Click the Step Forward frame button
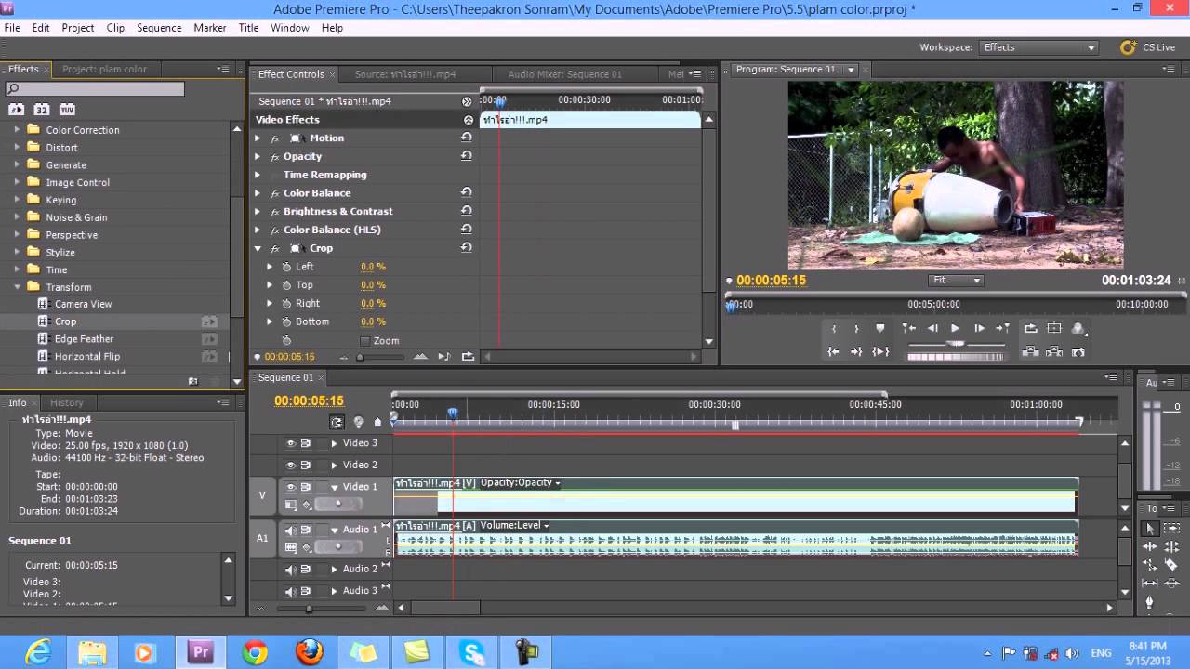This screenshot has width=1190, height=669. 979,329
